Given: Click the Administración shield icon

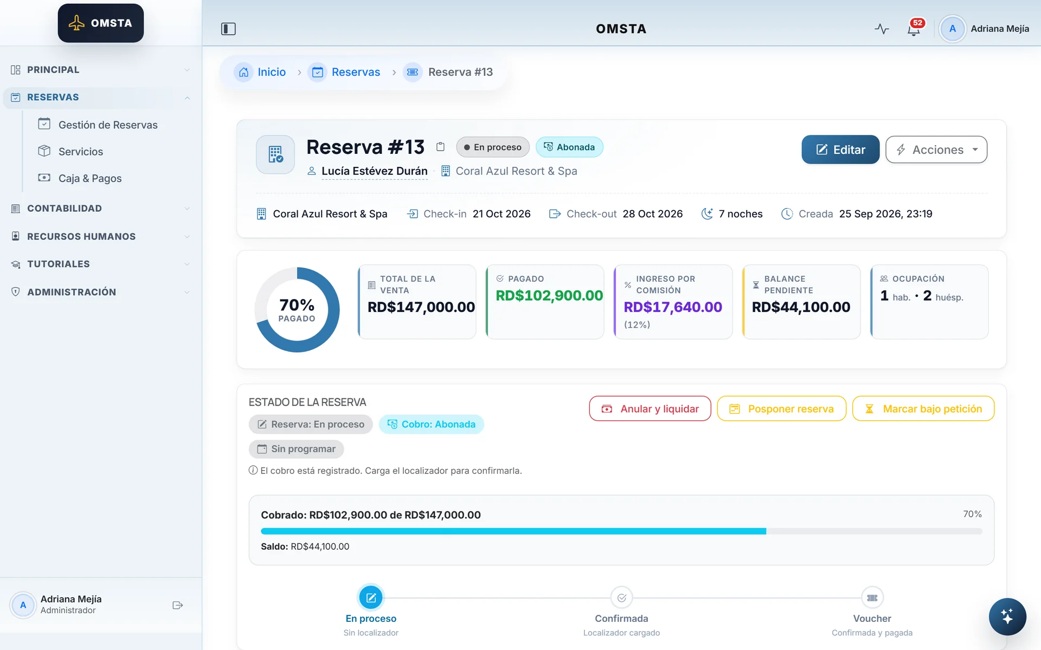Looking at the screenshot, I should coord(15,292).
